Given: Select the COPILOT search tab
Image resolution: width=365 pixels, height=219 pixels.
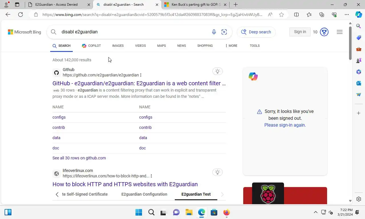Looking at the screenshot, I should pyautogui.click(x=91, y=46).
